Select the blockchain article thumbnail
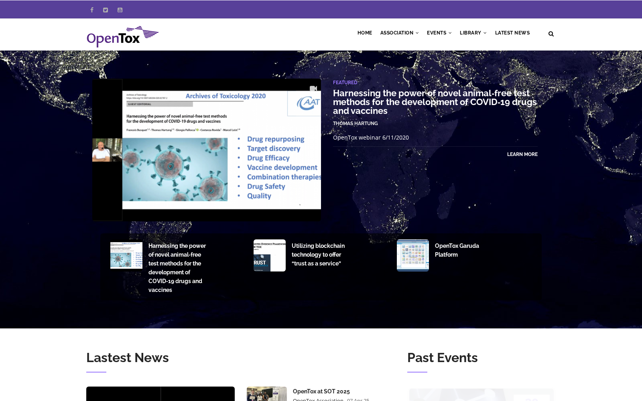 (270, 255)
